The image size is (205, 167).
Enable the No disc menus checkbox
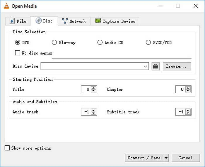click(18, 53)
